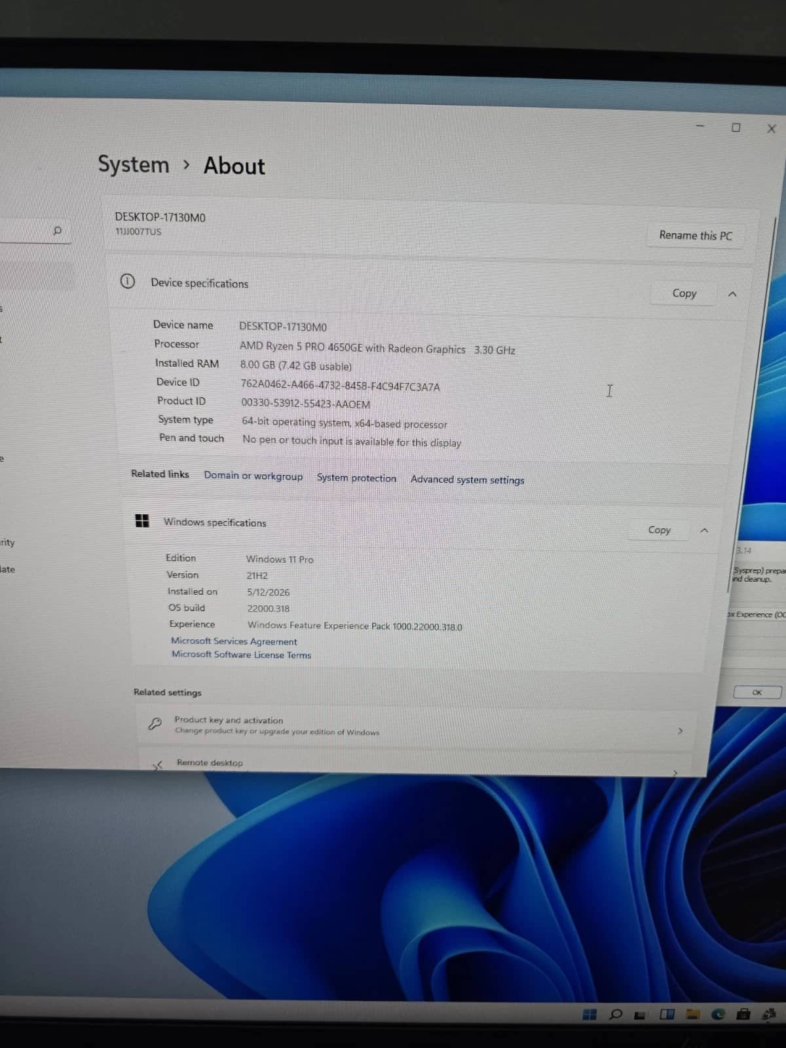The width and height of the screenshot is (786, 1048).
Task: Click the Settings search magnifier icon
Action: click(x=58, y=231)
